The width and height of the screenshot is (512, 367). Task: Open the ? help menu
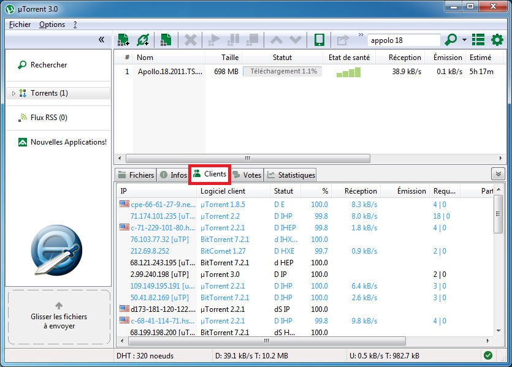tap(75, 25)
